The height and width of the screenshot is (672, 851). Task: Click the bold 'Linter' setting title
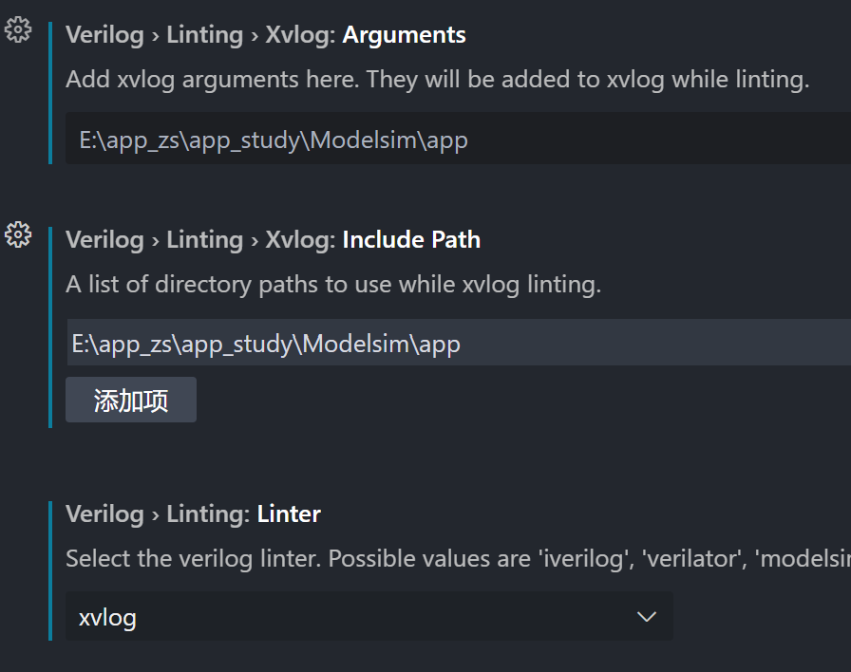[x=289, y=514]
